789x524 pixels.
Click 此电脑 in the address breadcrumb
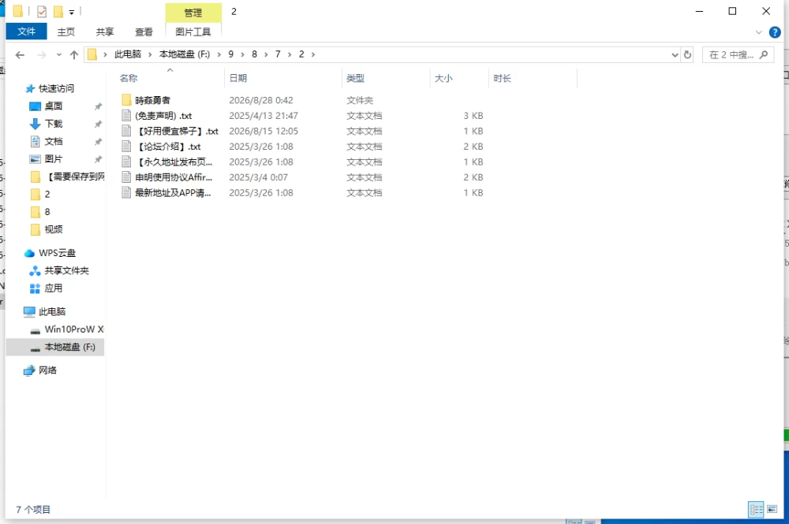point(127,54)
